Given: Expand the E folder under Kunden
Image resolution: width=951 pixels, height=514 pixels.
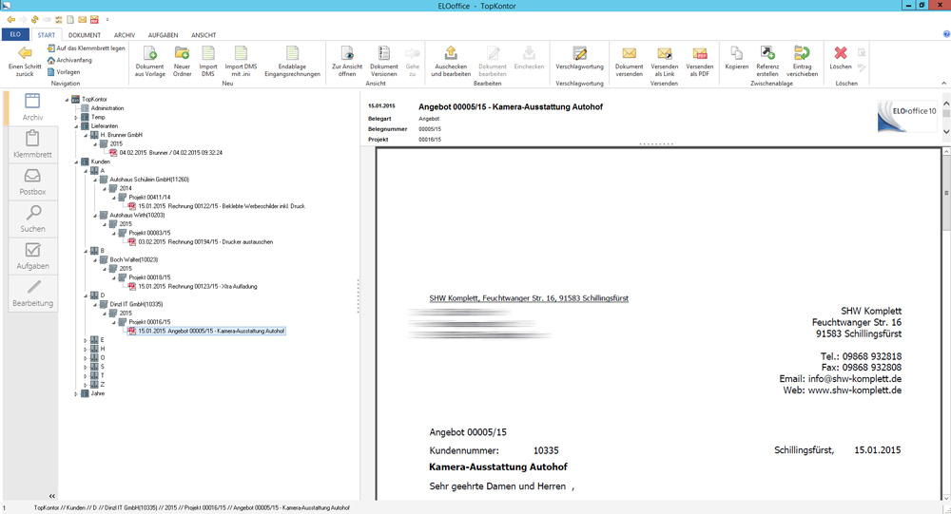Looking at the screenshot, I should pos(86,340).
